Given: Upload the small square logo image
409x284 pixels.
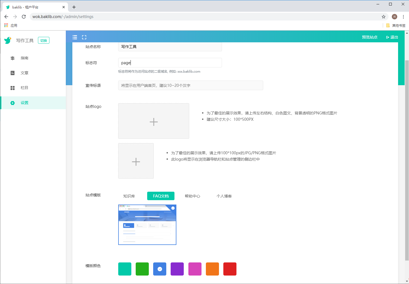Looking at the screenshot, I should click(136, 161).
